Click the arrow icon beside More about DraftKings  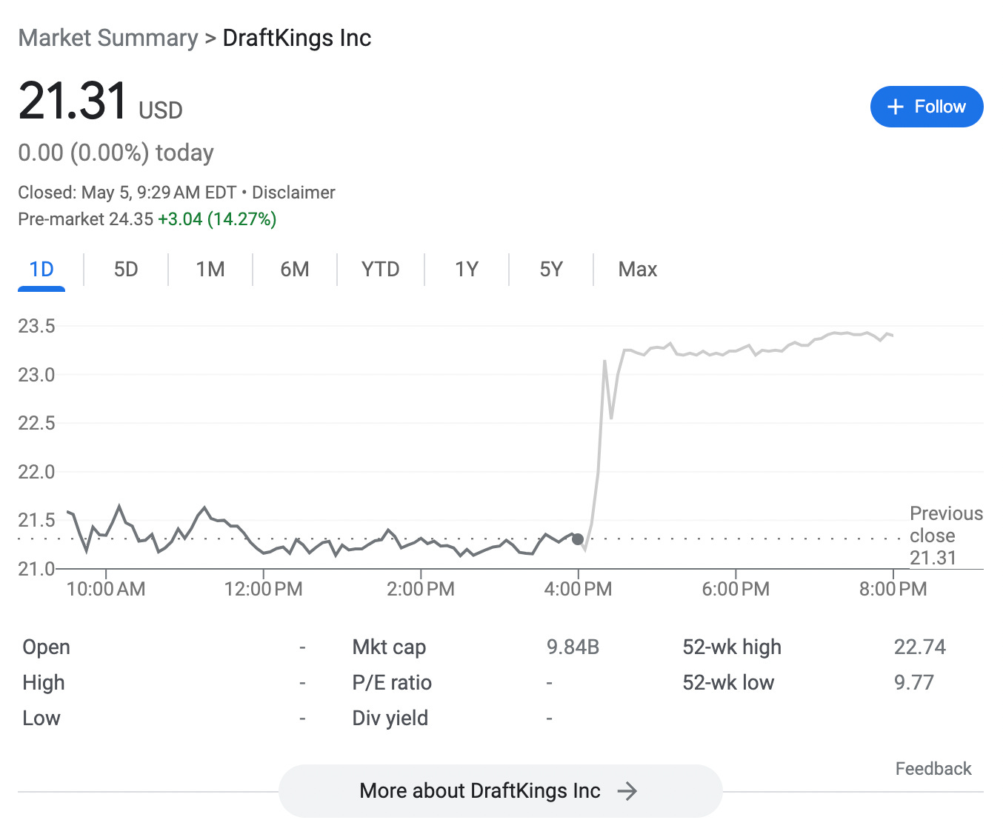(627, 791)
